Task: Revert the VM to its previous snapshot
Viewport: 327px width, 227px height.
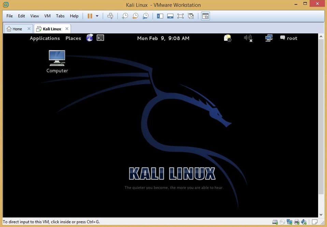Action: tap(136, 16)
